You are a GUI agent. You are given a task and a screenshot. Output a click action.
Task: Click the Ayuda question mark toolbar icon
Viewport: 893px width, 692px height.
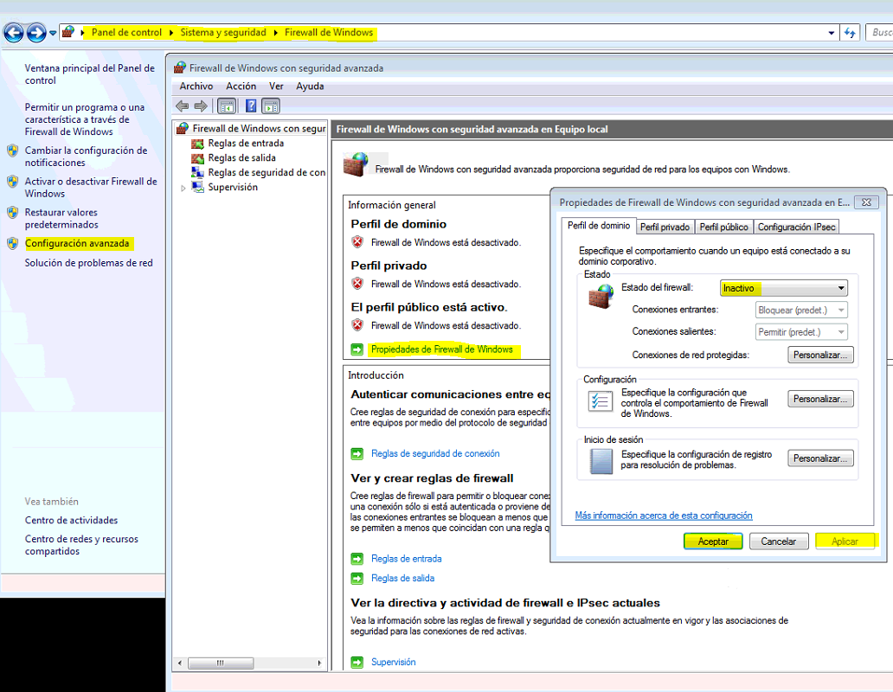click(x=250, y=106)
